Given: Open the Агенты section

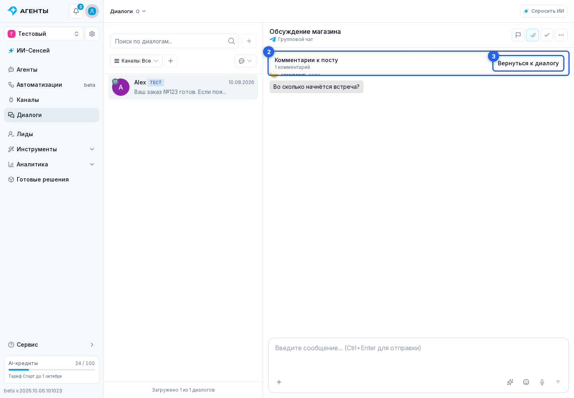Looking at the screenshot, I should tap(51, 70).
